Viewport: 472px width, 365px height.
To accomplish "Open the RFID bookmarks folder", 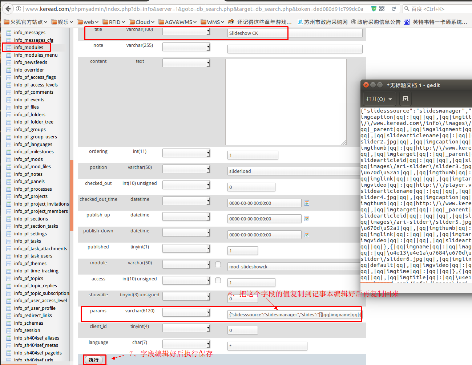I will click(114, 22).
